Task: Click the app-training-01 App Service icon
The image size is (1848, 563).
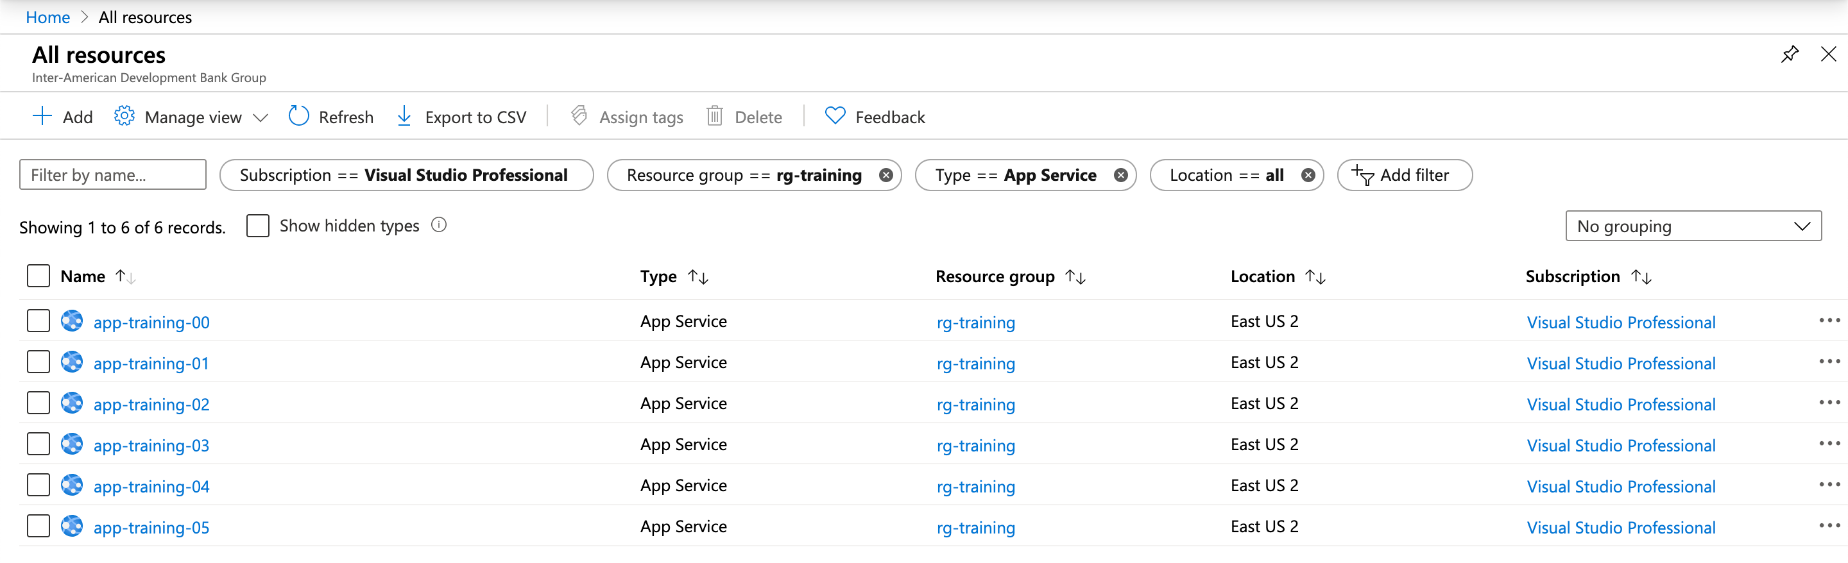Action: click(x=72, y=362)
